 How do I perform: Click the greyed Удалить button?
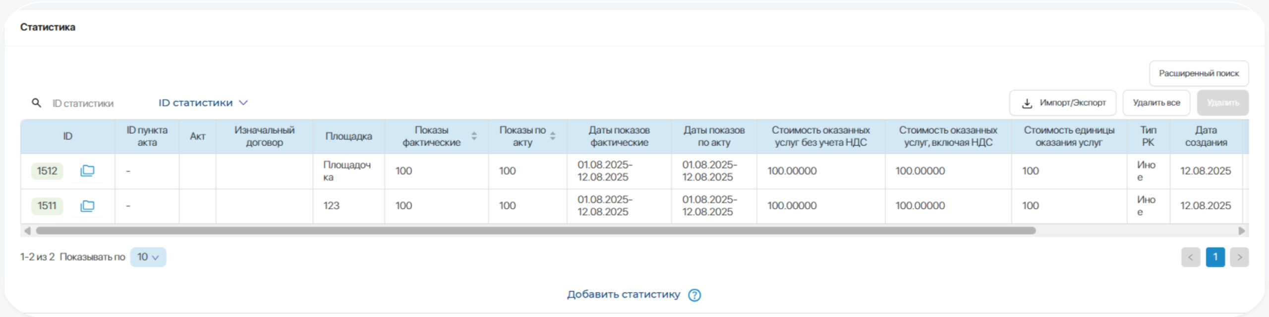pos(1222,103)
